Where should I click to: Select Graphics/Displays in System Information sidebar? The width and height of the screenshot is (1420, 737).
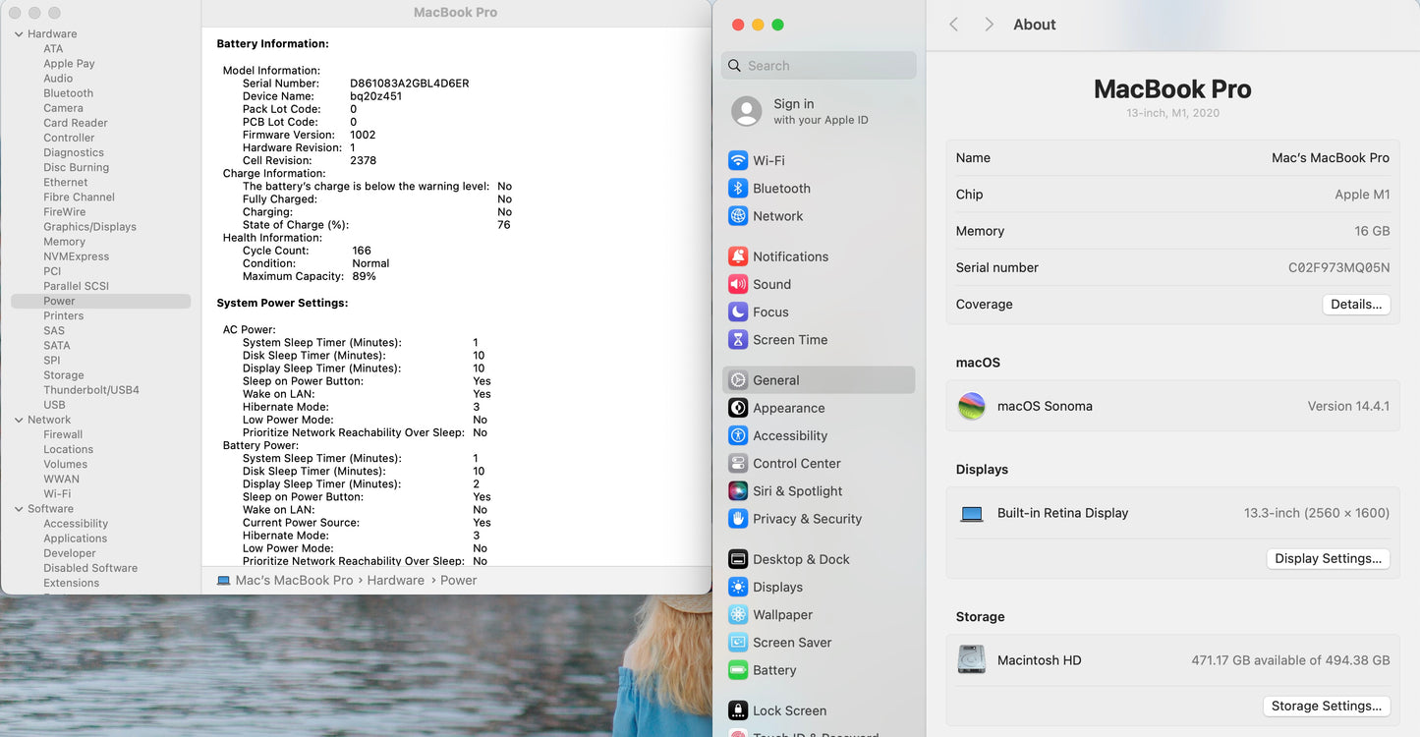coord(89,227)
